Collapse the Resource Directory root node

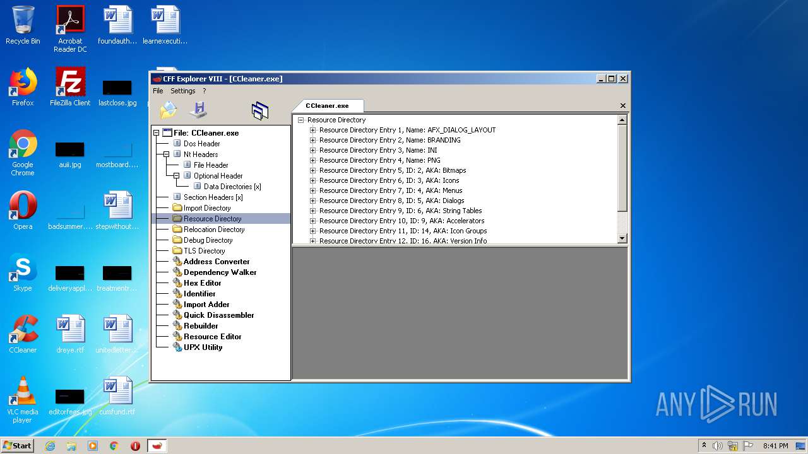(301, 120)
